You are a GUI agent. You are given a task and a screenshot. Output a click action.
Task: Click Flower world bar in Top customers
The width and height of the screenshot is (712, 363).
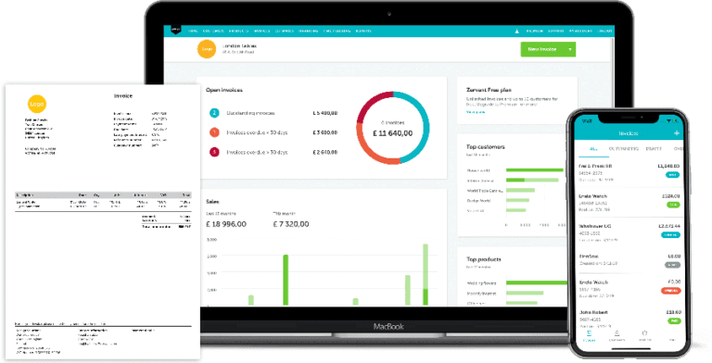point(534,170)
